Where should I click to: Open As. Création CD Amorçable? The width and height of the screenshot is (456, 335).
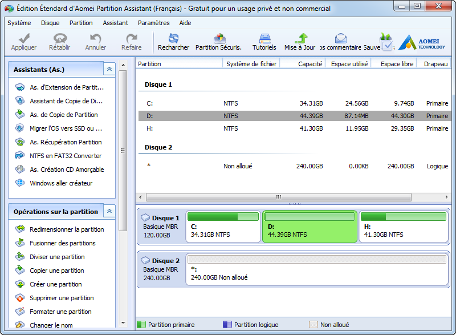coord(60,169)
